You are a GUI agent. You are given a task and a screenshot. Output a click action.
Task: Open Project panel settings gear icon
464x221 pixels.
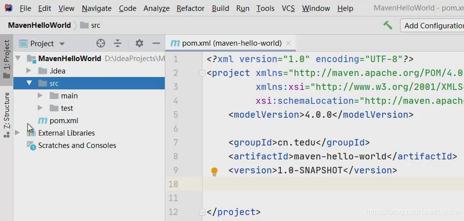139,44
